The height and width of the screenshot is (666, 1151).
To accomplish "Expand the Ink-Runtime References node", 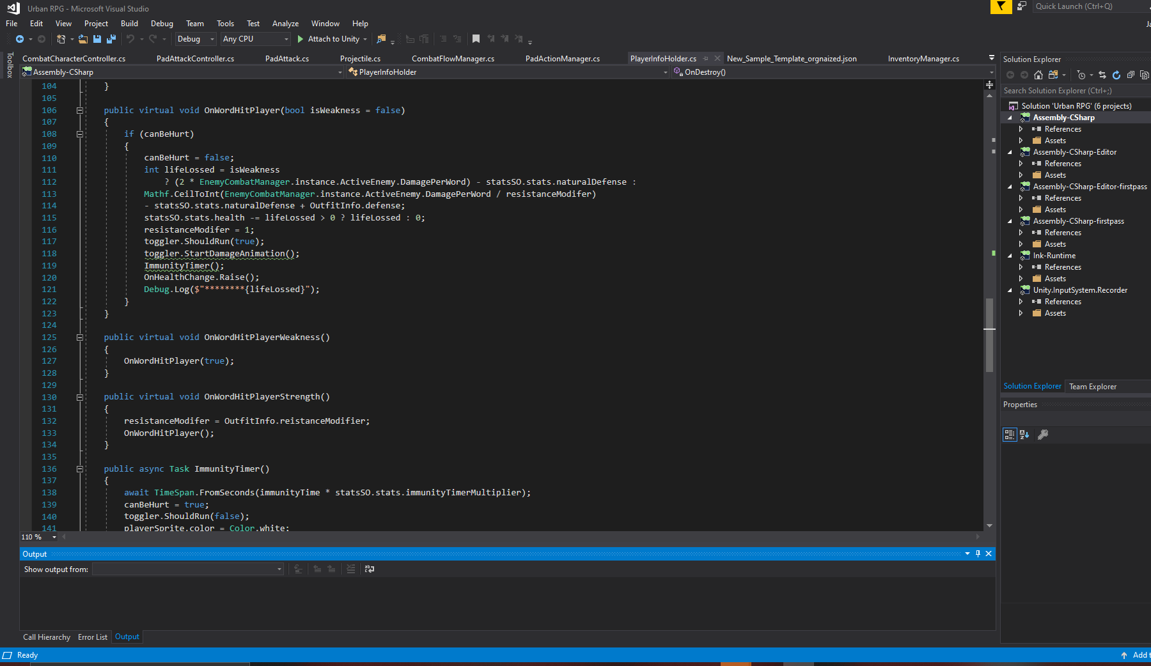I will tap(1022, 267).
